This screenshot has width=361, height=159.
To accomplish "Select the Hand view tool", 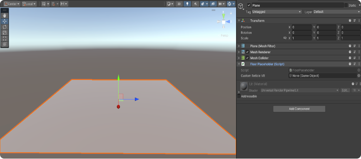I will [5, 16].
